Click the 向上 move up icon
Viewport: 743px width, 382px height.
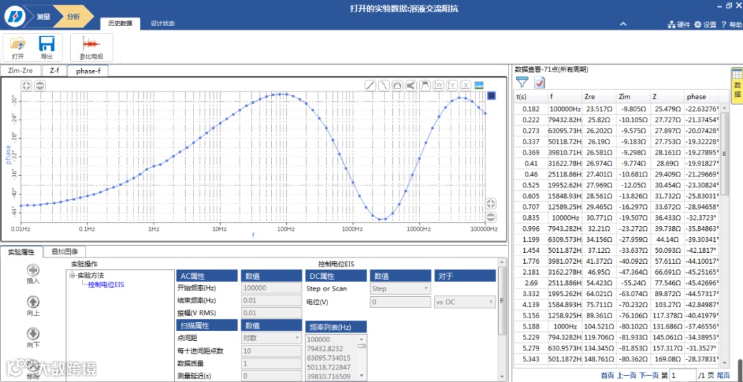33,302
